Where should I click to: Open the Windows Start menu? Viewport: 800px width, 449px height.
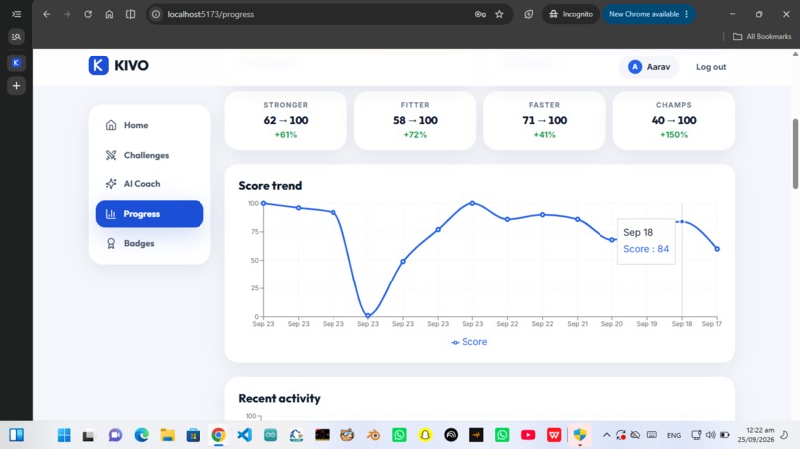point(65,435)
